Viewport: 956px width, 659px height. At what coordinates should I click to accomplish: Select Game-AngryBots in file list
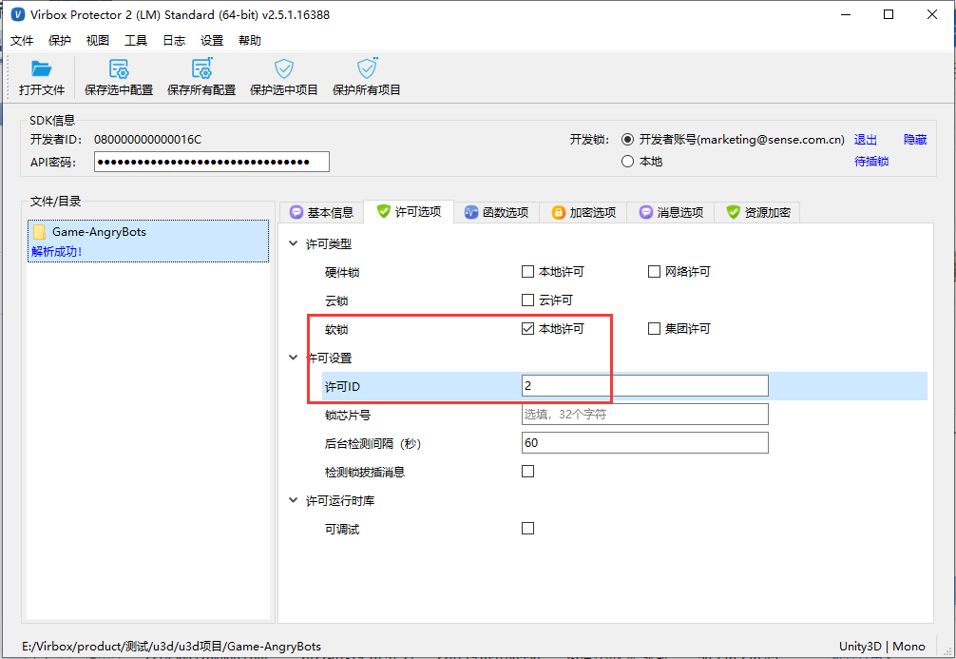[148, 241]
